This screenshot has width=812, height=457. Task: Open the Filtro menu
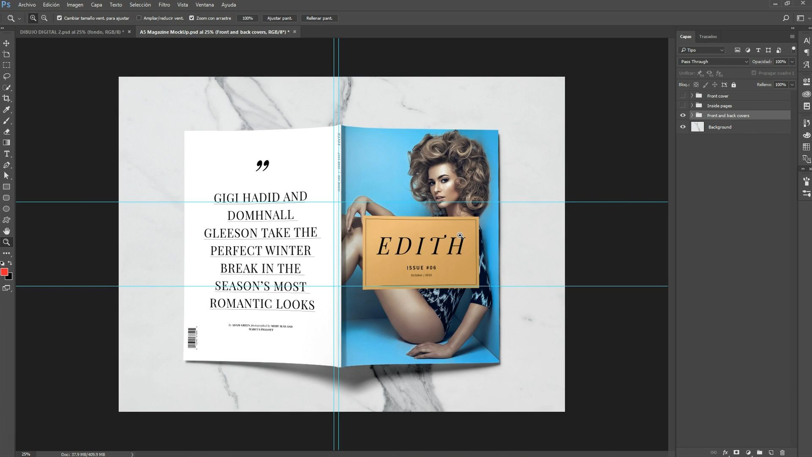164,5
